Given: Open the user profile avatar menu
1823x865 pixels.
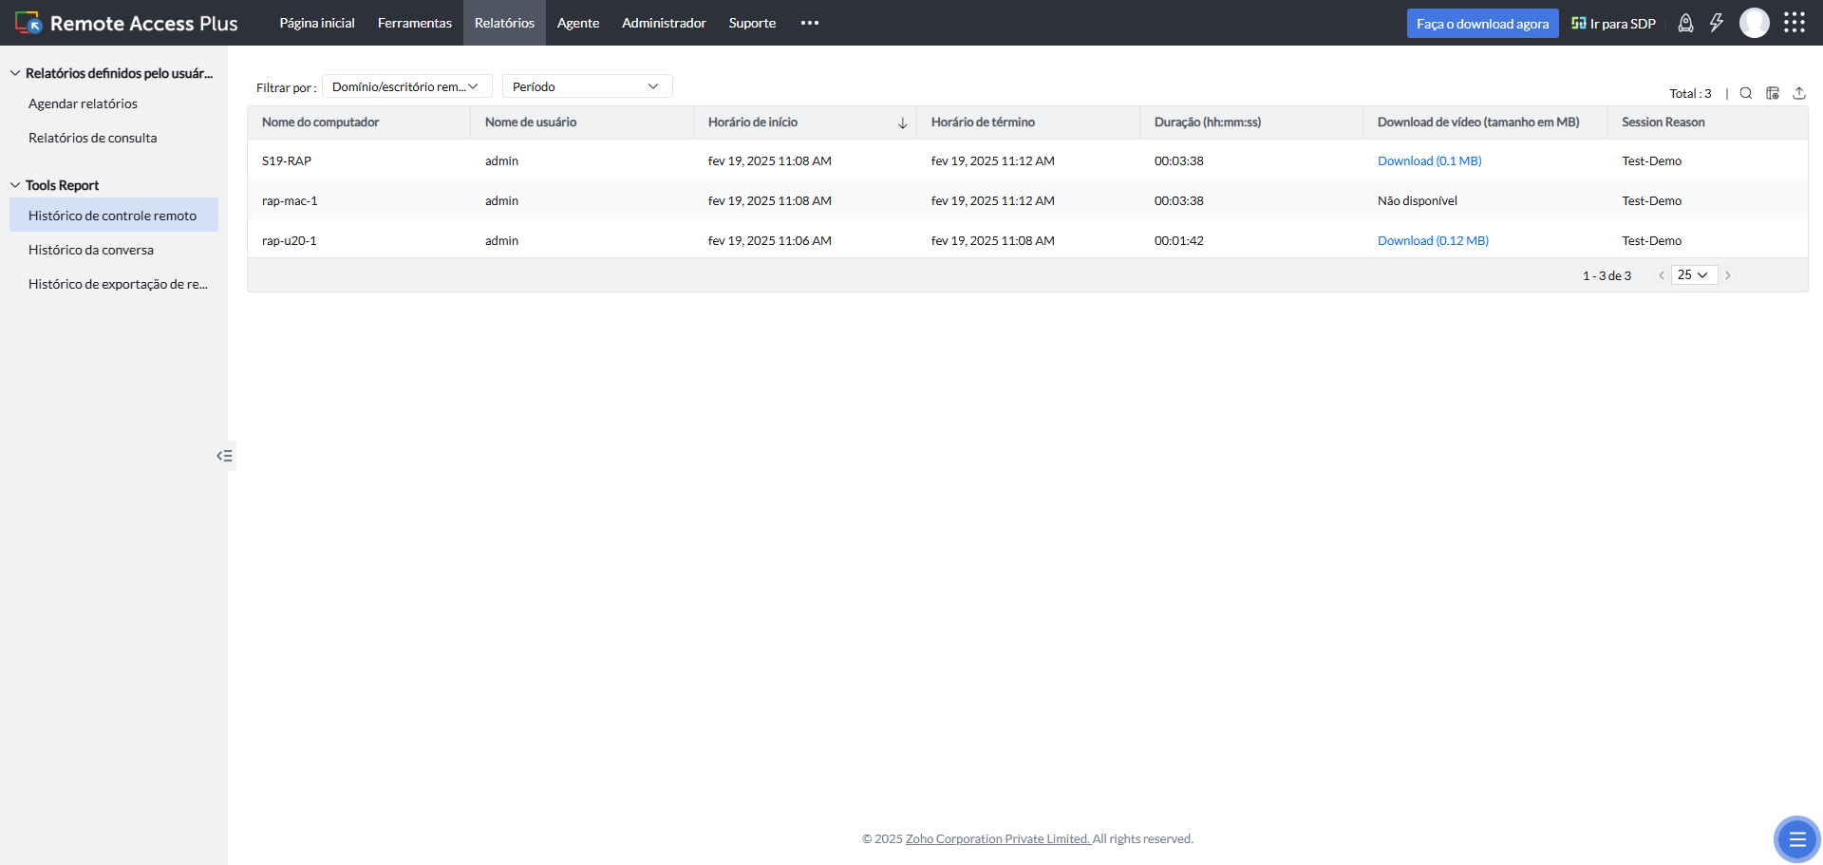Looking at the screenshot, I should point(1754,23).
